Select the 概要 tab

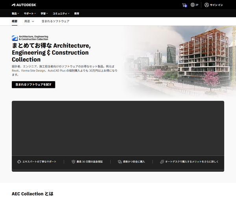pyautogui.click(x=15, y=21)
